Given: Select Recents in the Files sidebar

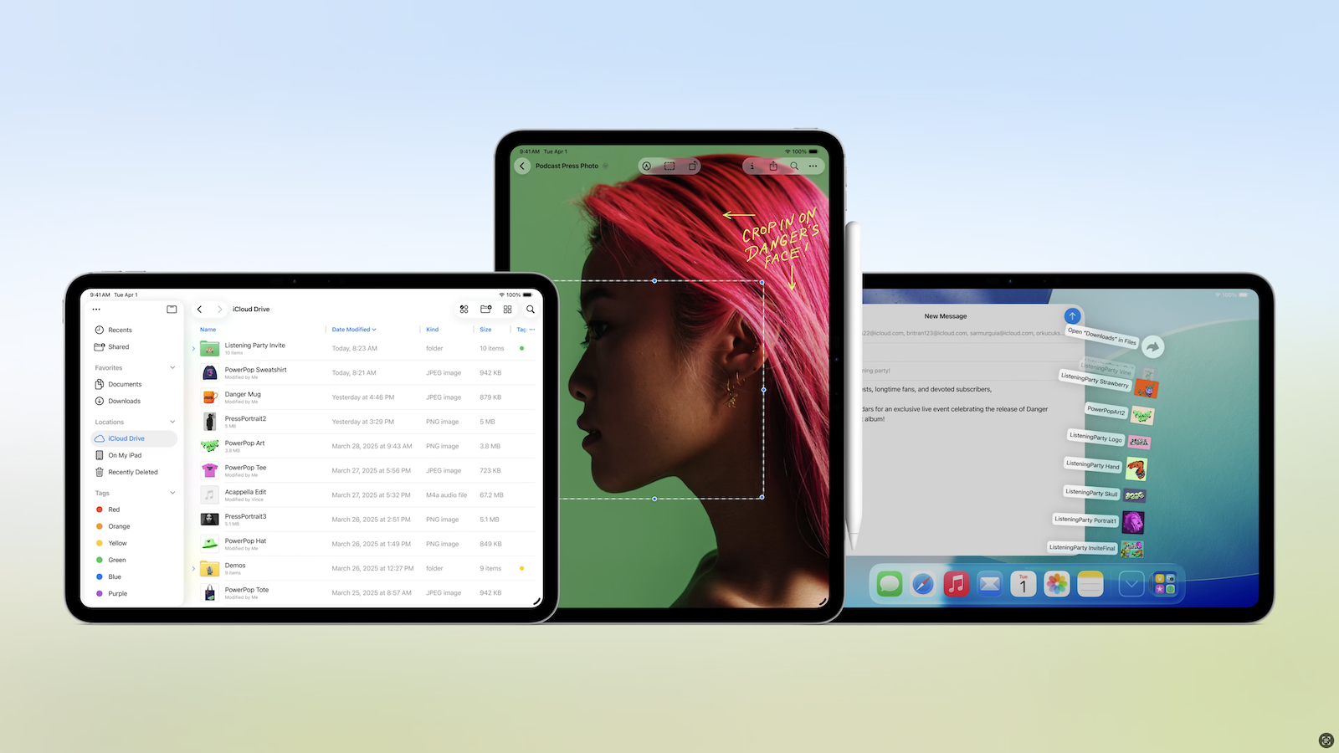Looking at the screenshot, I should [x=120, y=330].
